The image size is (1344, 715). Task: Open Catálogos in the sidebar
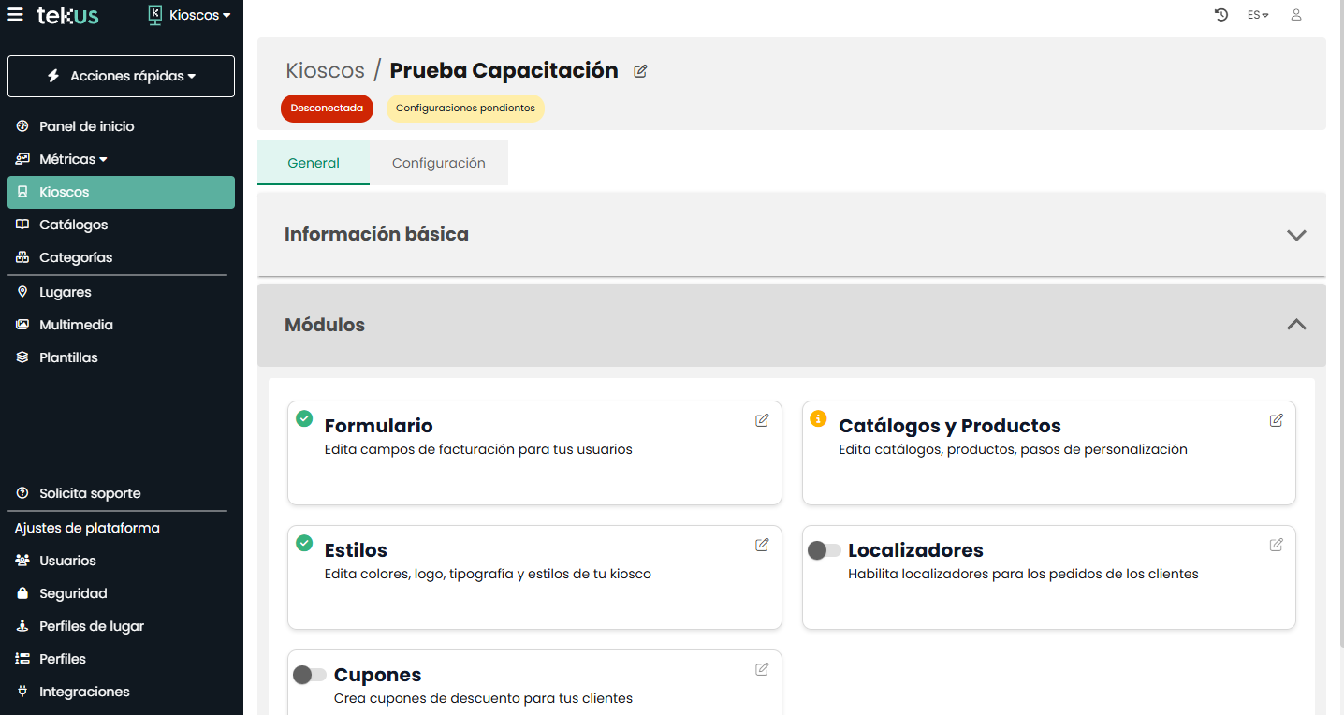click(x=73, y=225)
